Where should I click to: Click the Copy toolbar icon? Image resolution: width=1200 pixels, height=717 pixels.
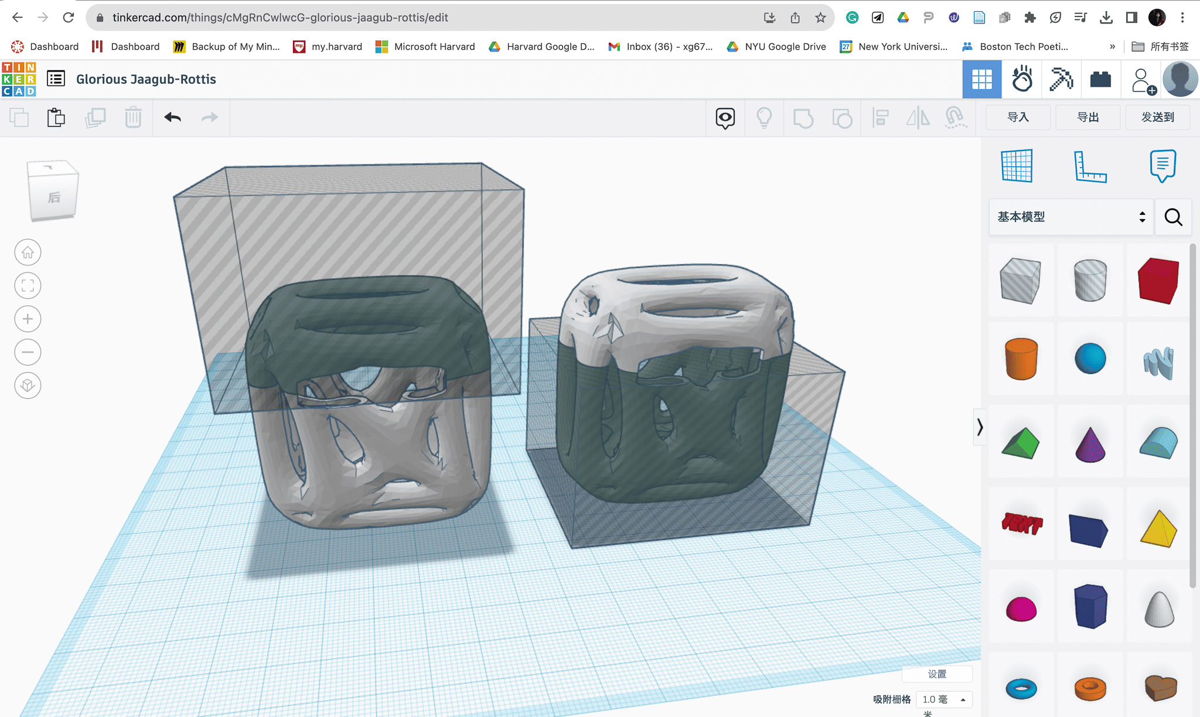(19, 118)
